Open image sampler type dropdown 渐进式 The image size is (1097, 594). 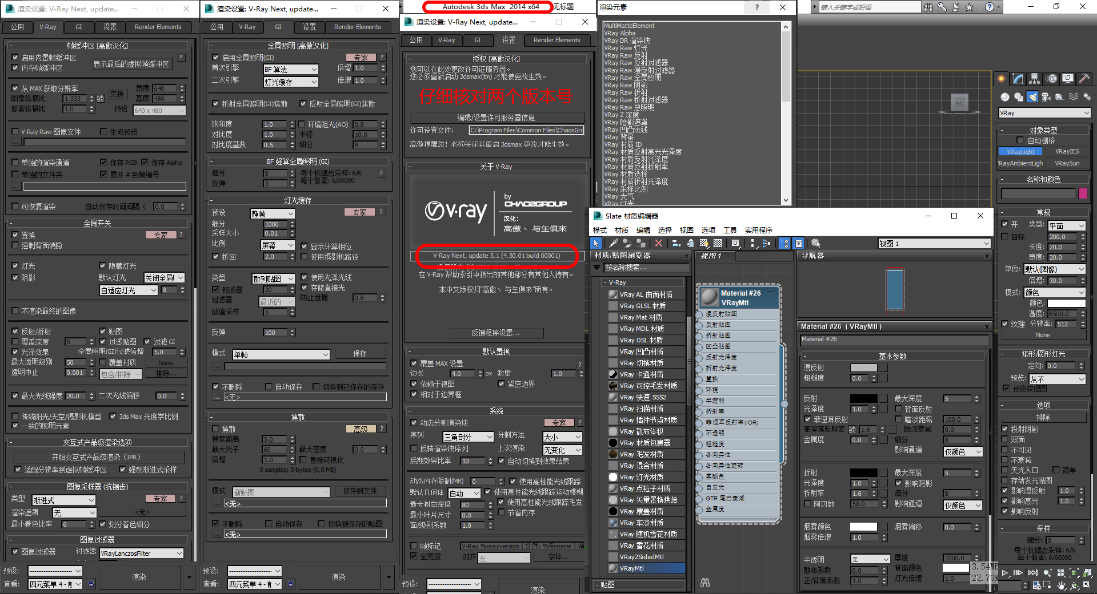tap(63, 500)
